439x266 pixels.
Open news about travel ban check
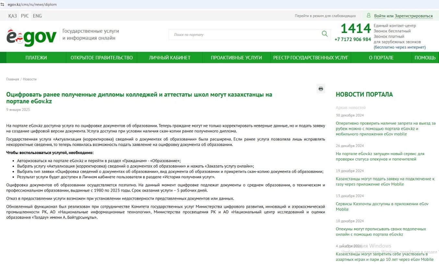[x=386, y=128]
